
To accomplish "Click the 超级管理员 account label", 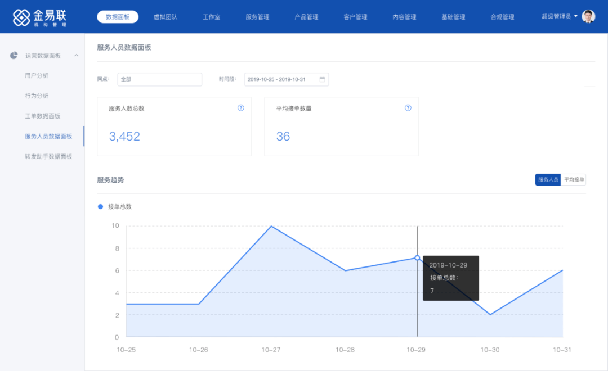I will (556, 16).
